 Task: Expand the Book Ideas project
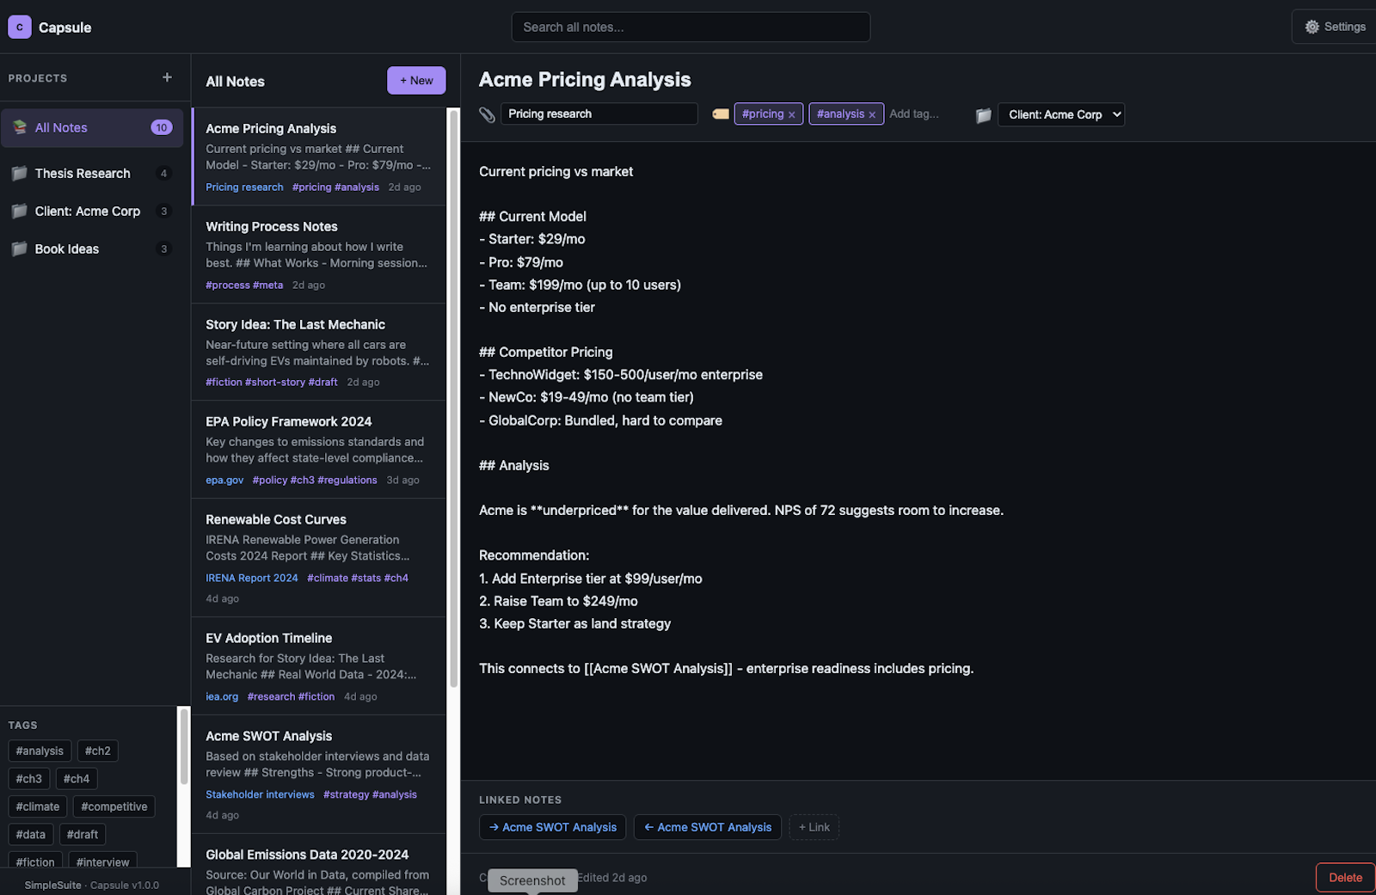click(66, 248)
